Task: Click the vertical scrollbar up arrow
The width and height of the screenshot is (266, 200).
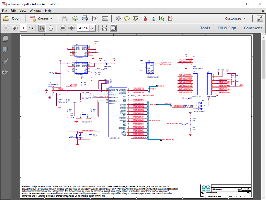Action: tap(263, 38)
